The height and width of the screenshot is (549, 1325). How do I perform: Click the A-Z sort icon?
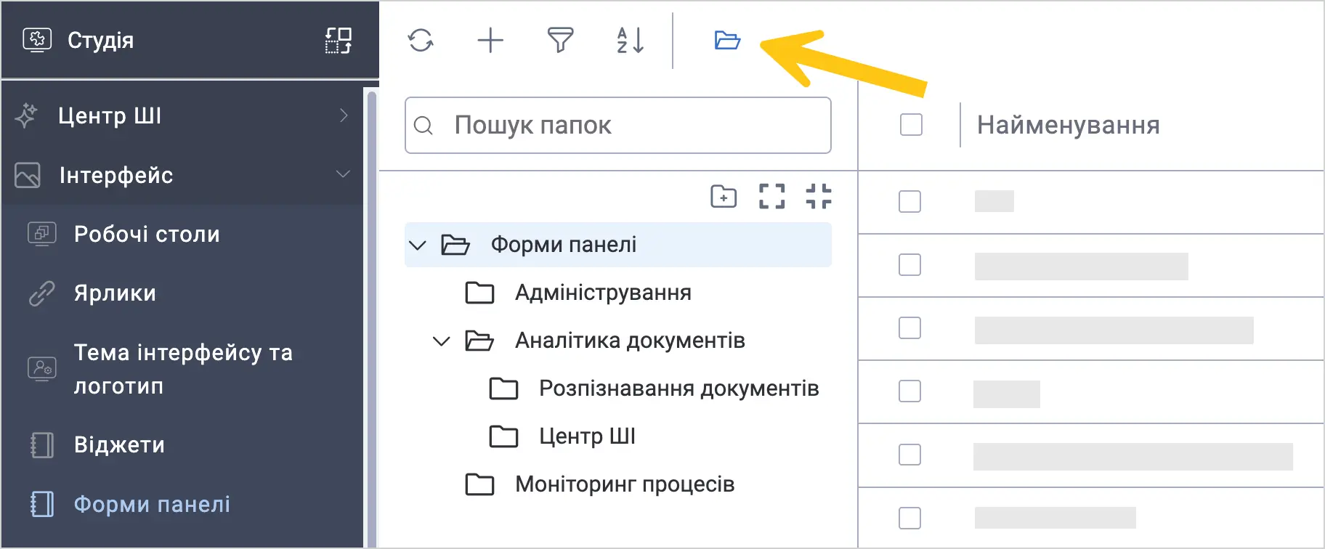tap(630, 40)
